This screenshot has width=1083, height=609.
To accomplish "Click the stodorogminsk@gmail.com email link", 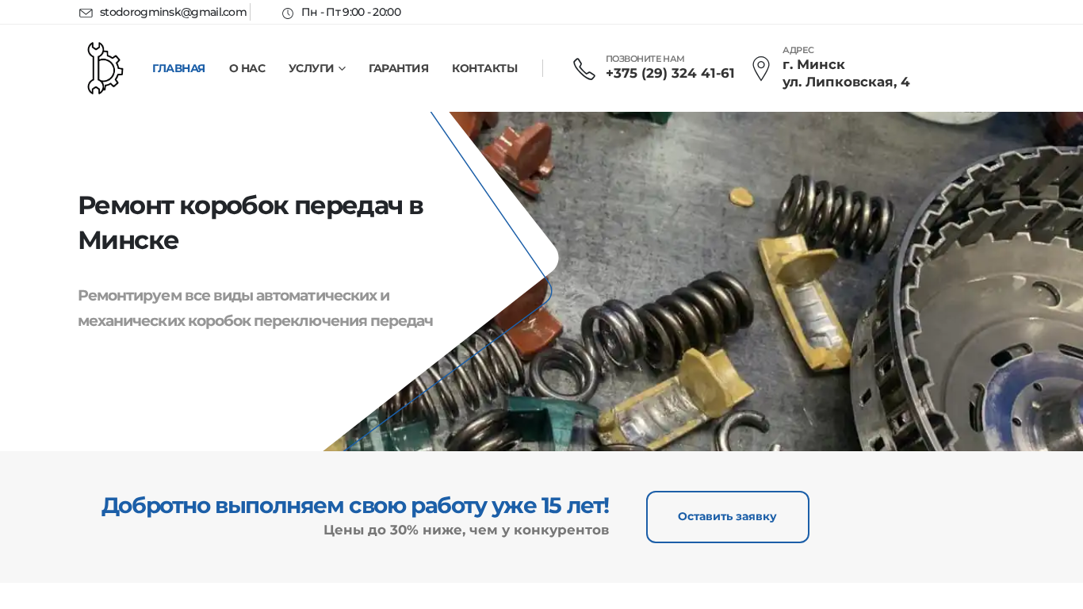I will (173, 12).
